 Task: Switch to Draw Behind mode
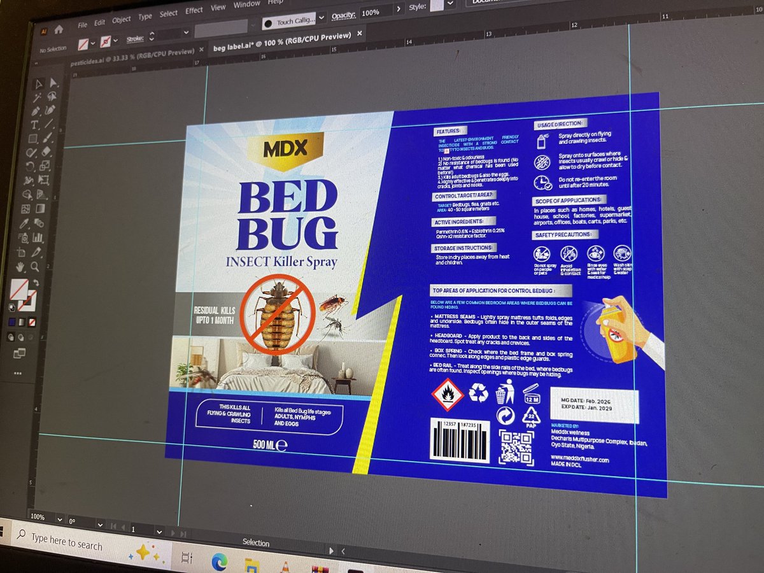pyautogui.click(x=21, y=337)
